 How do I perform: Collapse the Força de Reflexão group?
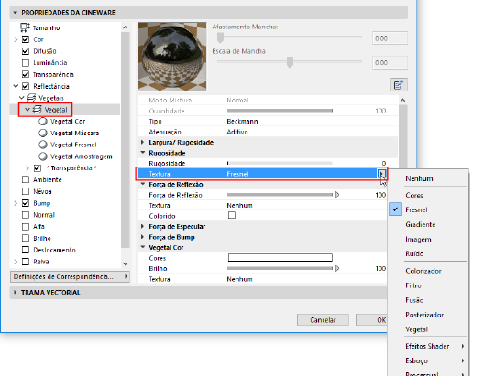click(x=143, y=184)
